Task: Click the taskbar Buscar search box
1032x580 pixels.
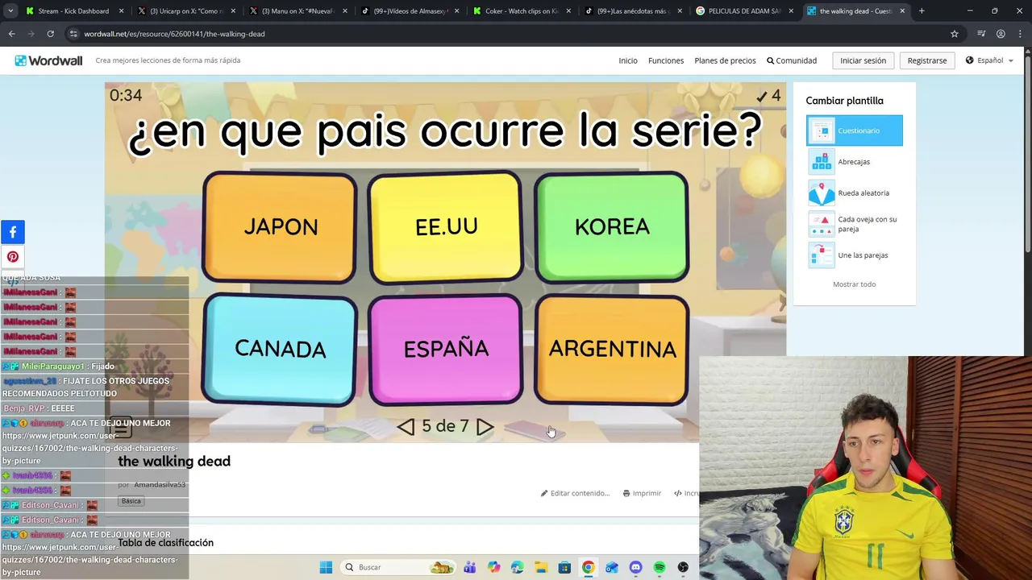Action: click(x=397, y=567)
